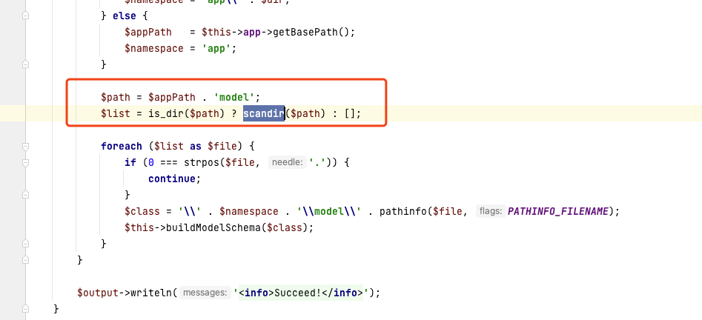Click the pathinfo function call

click(x=403, y=211)
